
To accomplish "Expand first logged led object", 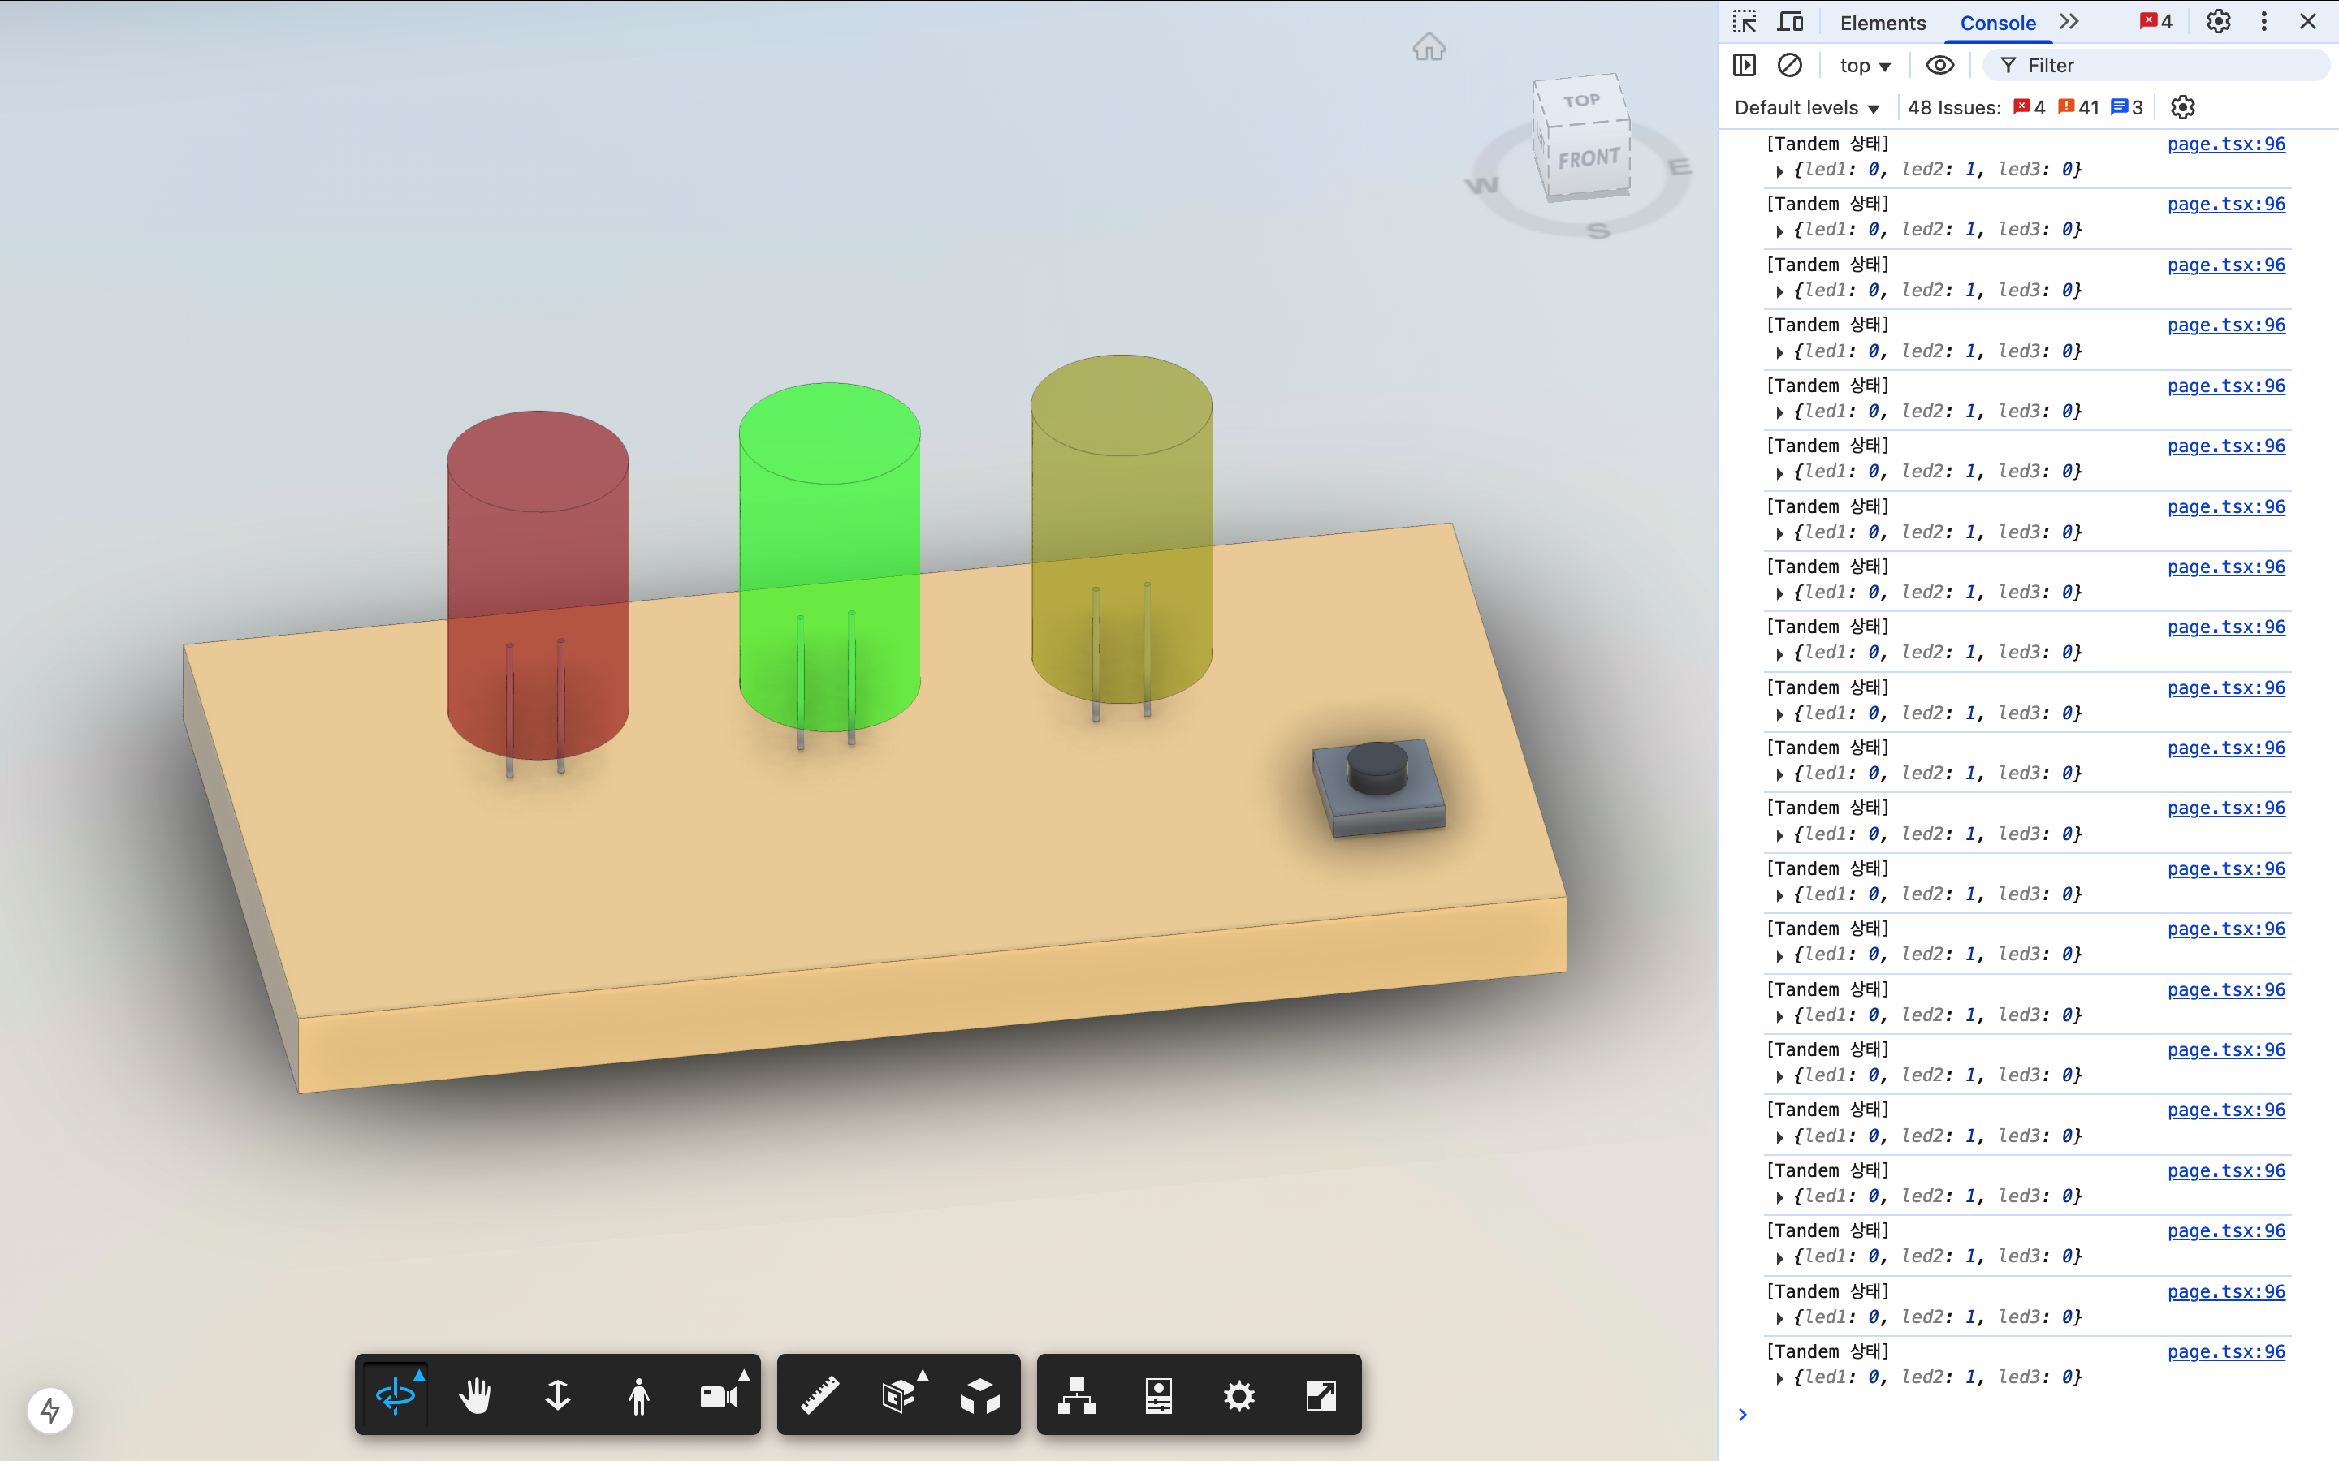I will point(1779,170).
